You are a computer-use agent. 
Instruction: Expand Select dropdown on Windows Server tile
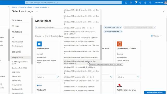[x=41, y=77]
